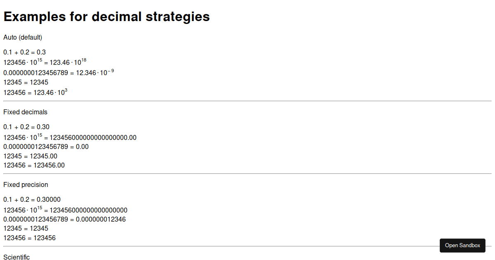This screenshot has height=260, width=495.
Task: Click the equation resulting in 0.30
Action: coord(26,127)
